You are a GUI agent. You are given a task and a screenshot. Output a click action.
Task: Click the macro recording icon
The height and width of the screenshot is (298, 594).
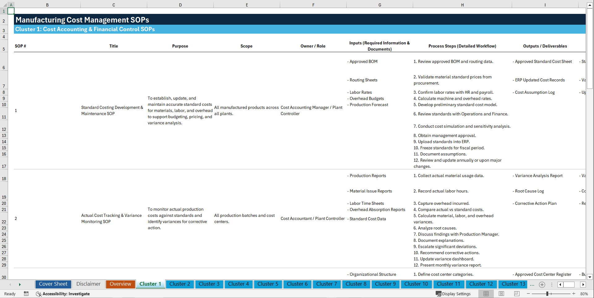click(x=26, y=294)
